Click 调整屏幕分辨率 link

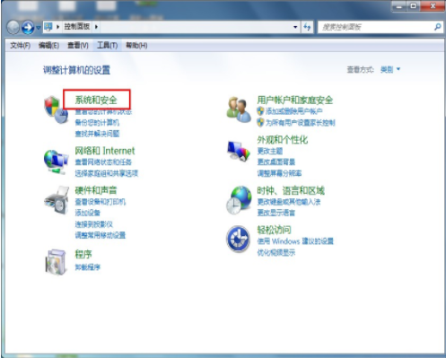[x=279, y=173]
